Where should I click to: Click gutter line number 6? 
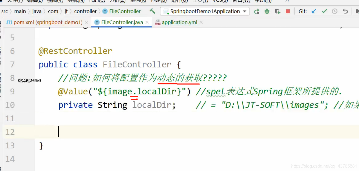click(x=12, y=51)
